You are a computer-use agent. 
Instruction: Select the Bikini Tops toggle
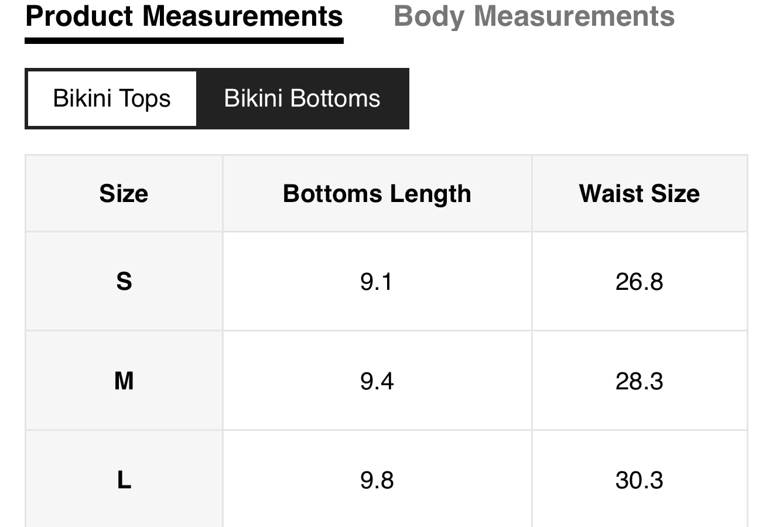[111, 98]
